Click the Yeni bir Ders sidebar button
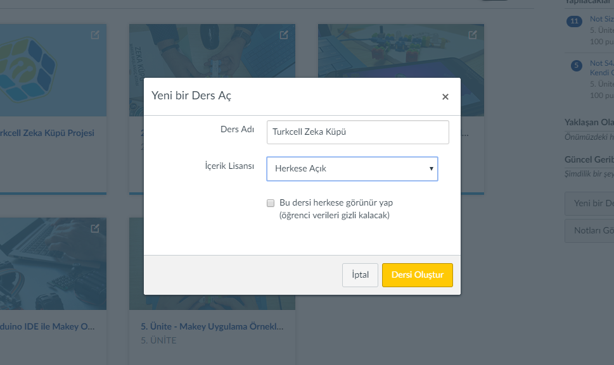 (589, 203)
